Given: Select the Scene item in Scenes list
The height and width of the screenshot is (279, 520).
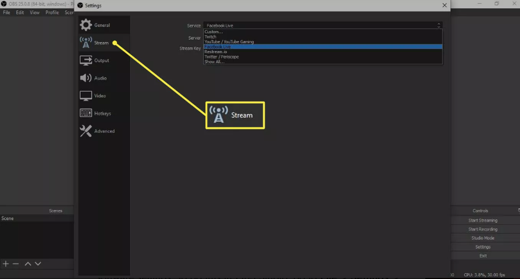Looking at the screenshot, I should point(37,218).
